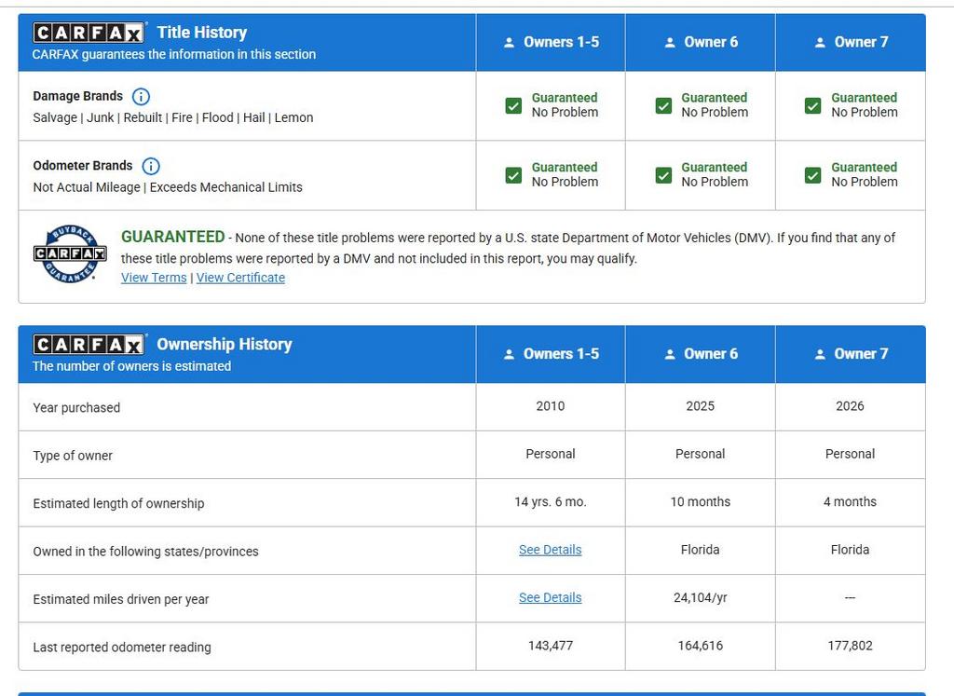
Task: Click 'CARFAX guarantees the information' subtitle
Action: tap(174, 54)
